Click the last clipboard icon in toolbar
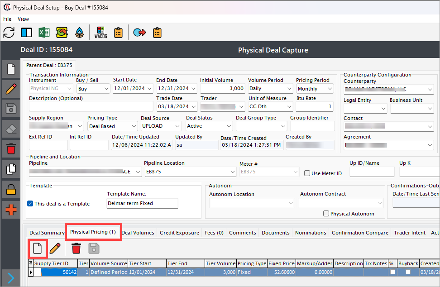 tap(157, 33)
